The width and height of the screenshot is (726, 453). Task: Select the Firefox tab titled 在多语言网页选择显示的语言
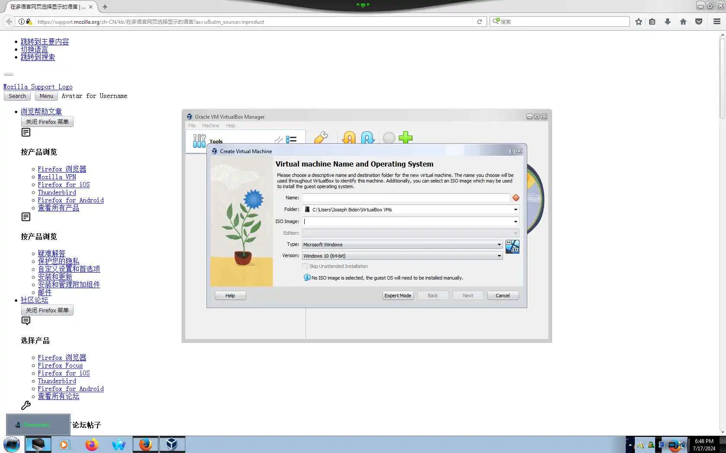48,7
